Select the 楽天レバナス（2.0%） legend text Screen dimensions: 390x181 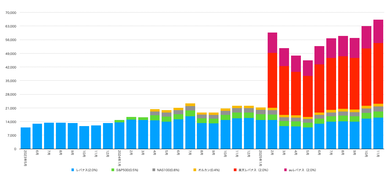pos(253,170)
